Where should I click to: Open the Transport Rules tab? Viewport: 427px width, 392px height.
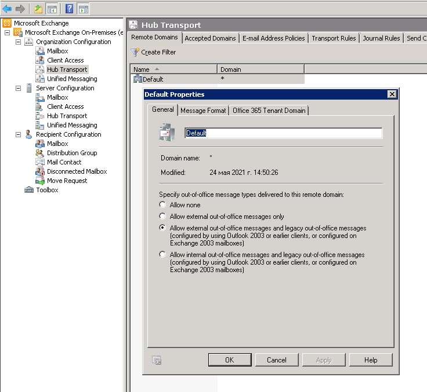coord(334,38)
